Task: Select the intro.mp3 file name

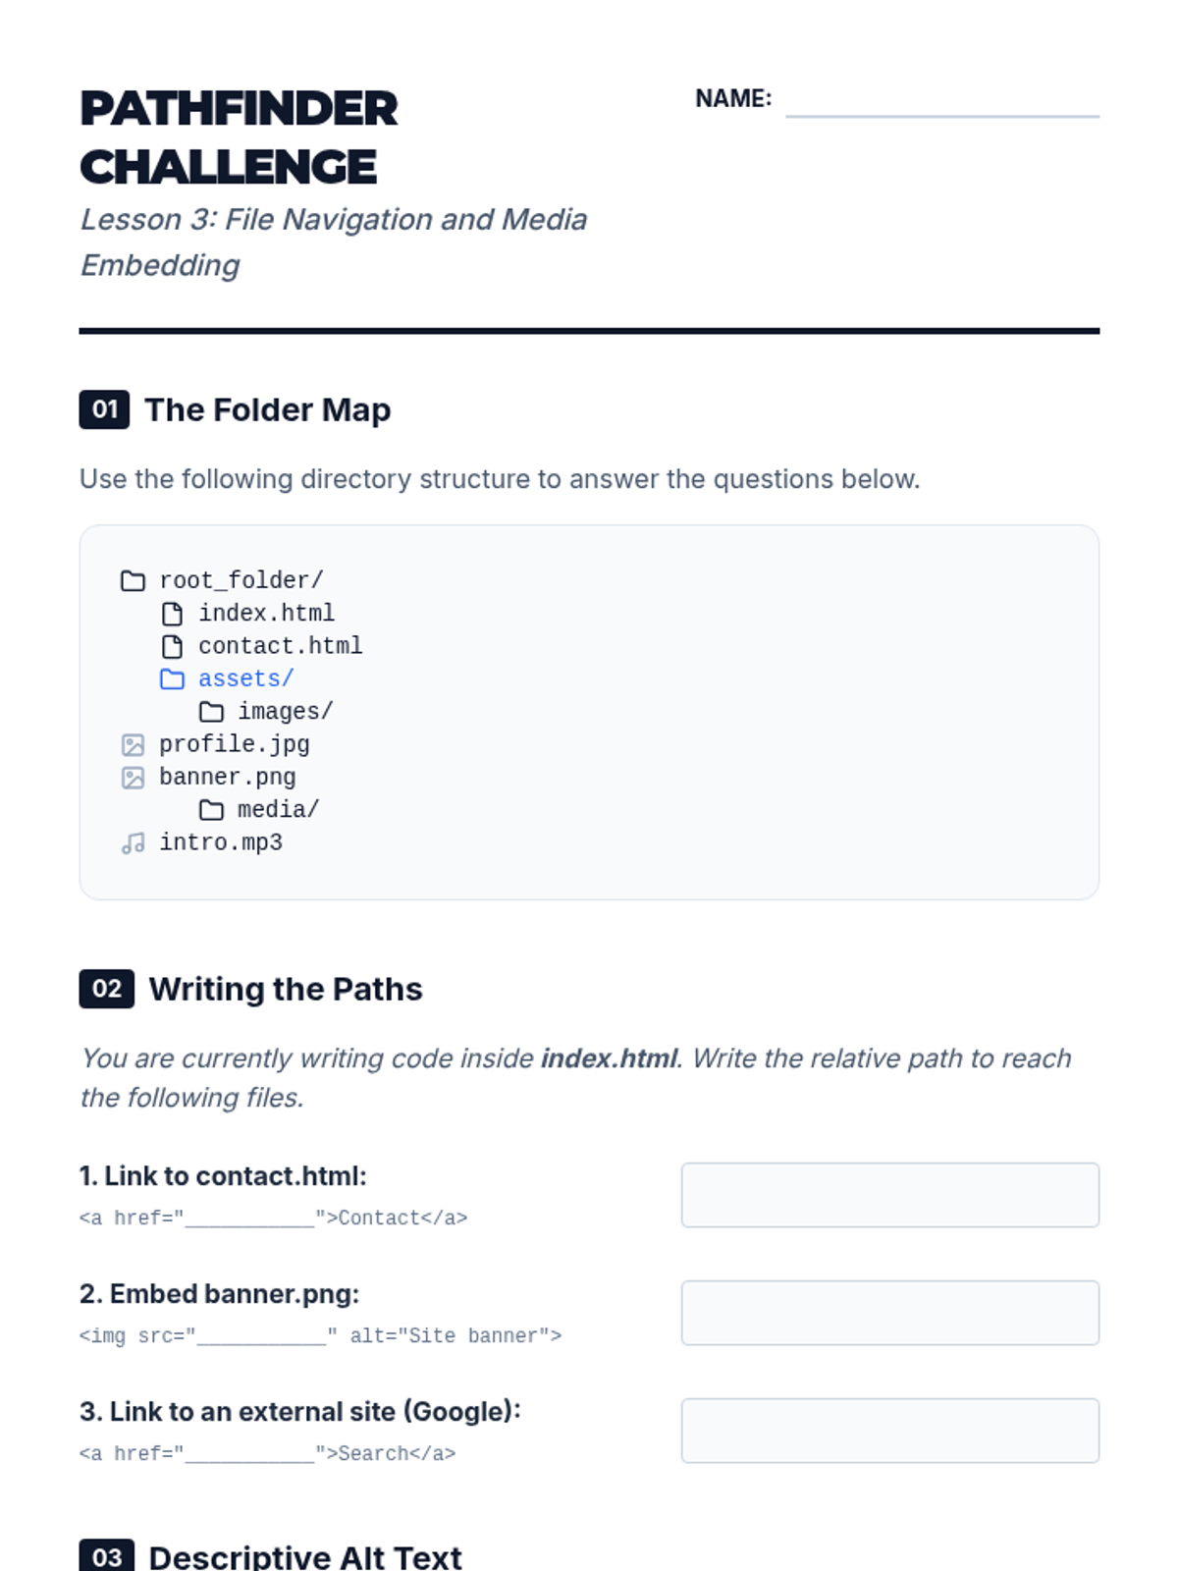Action: click(x=221, y=842)
